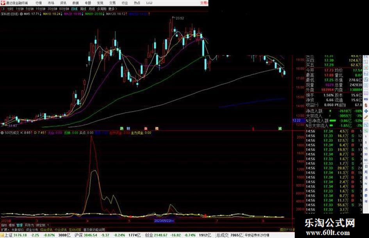
Task: Click the 净流入额 row in fund flow panel
Action: [334, 111]
